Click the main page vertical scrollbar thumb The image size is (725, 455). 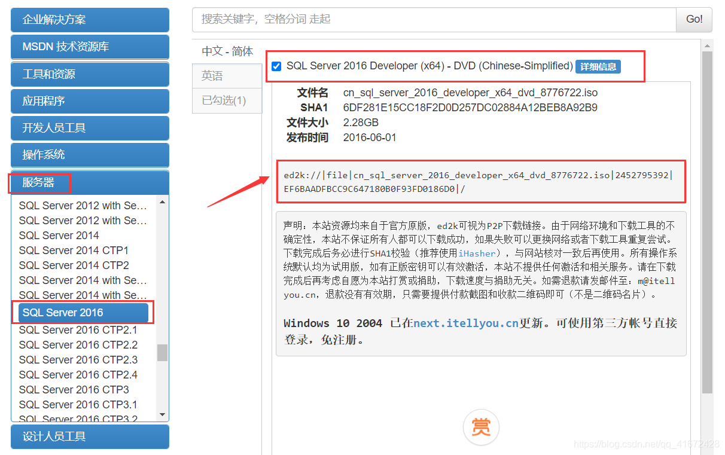coord(708,222)
